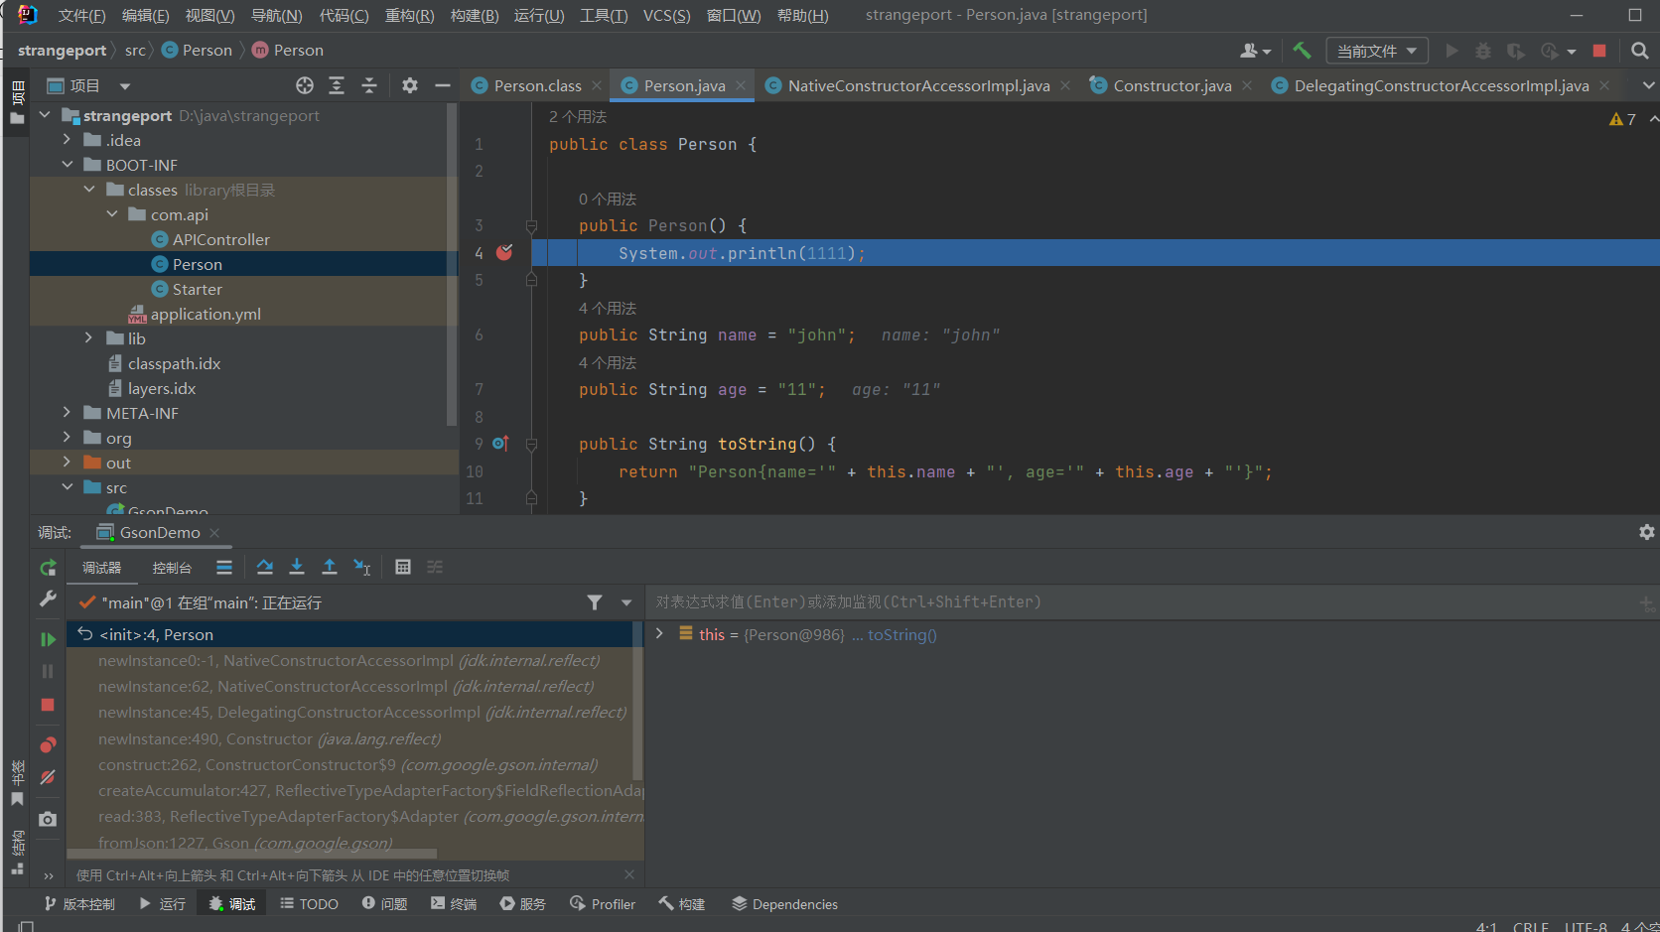View breakpoints icon in debug sidebar
This screenshot has height=932, width=1660.
coord(48,744)
